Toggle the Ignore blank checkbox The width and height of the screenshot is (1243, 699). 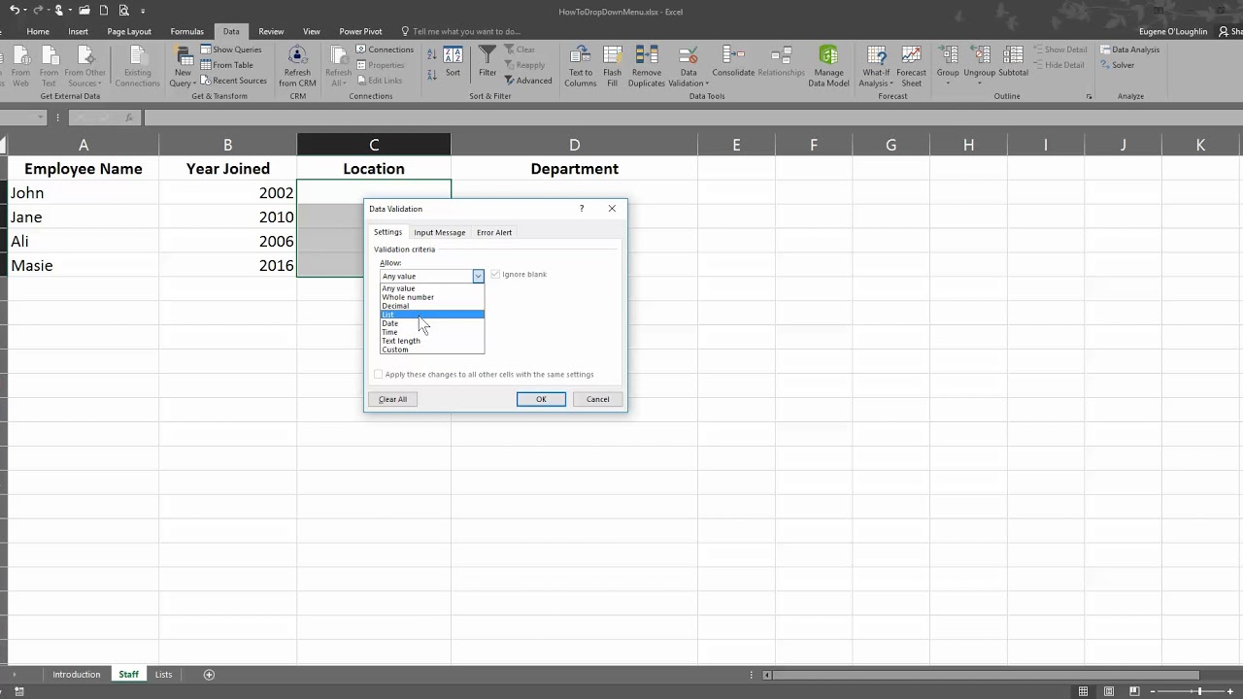pos(495,275)
